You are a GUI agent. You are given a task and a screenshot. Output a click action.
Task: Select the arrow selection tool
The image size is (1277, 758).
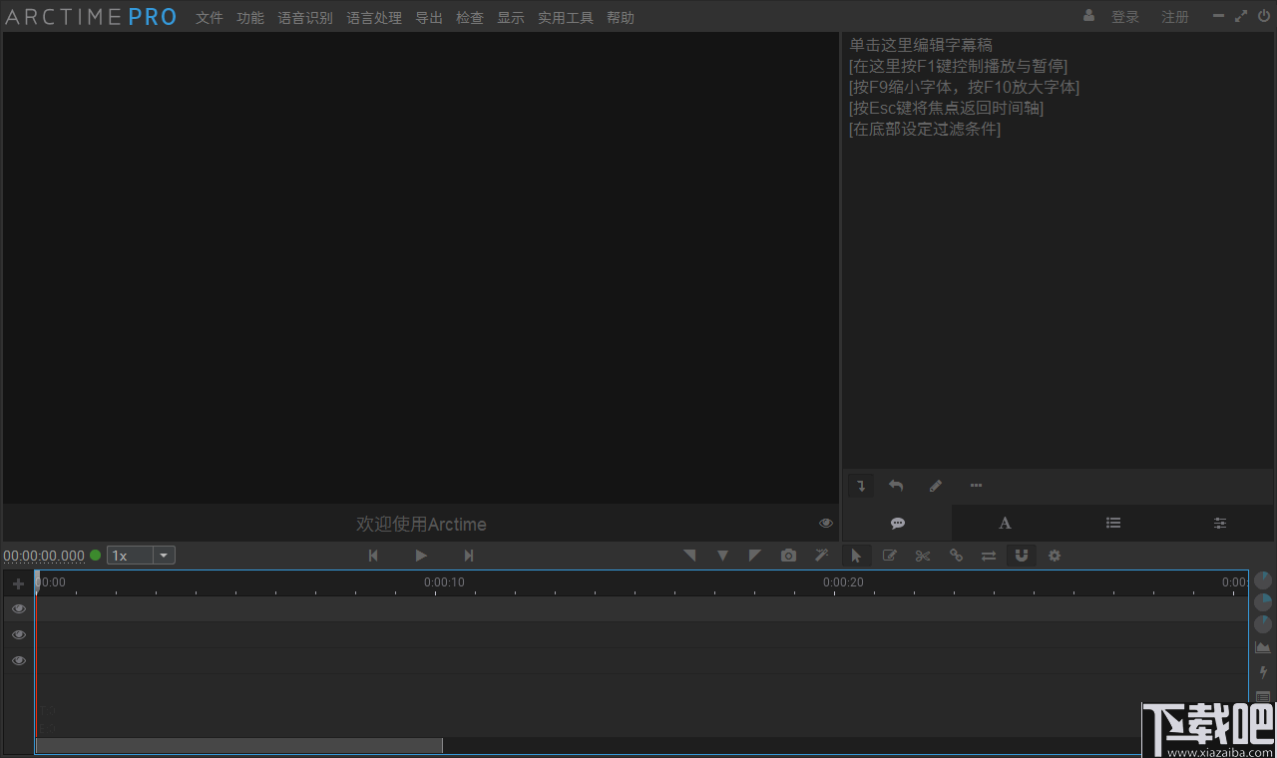856,556
